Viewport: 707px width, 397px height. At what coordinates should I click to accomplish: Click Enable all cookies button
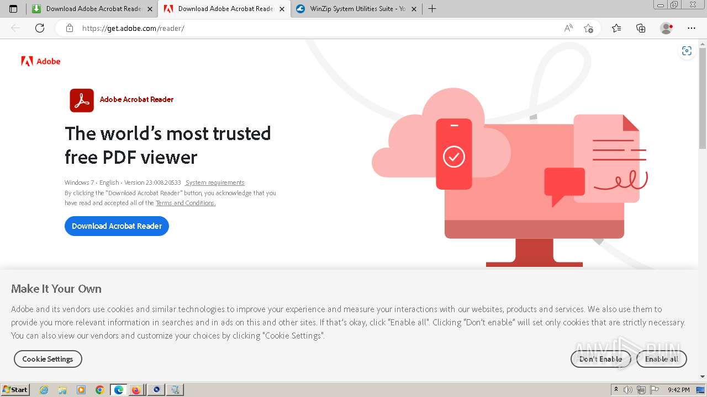[x=662, y=359]
